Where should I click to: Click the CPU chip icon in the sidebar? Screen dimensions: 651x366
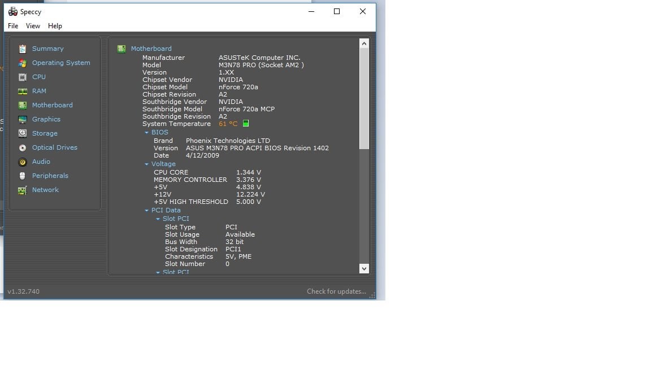tap(23, 77)
